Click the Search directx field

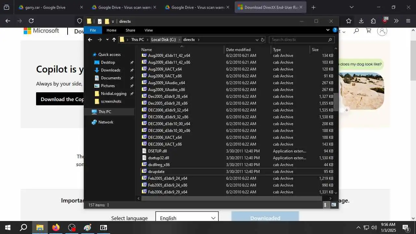301,40
